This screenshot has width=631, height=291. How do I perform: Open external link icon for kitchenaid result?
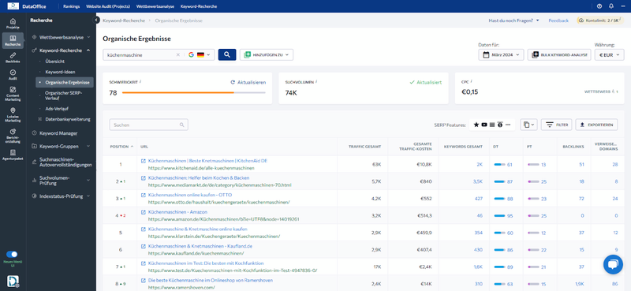(x=144, y=161)
